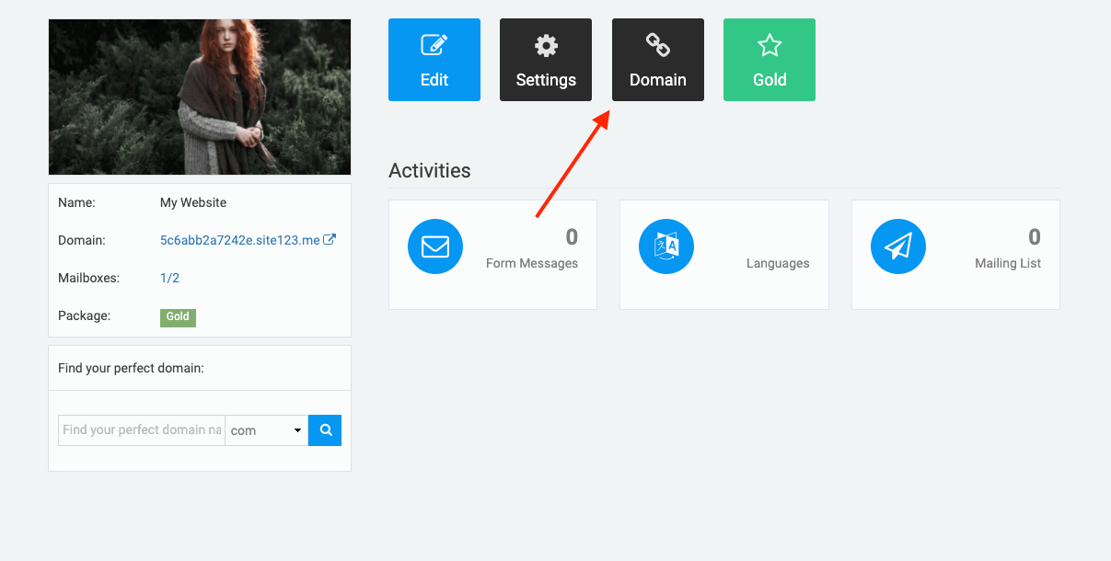This screenshot has width=1111, height=561.
Task: Select the Find your perfect domain heading
Action: (x=131, y=368)
